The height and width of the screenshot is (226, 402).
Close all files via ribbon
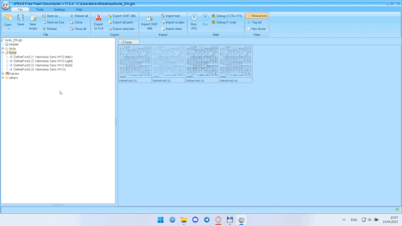[78, 29]
